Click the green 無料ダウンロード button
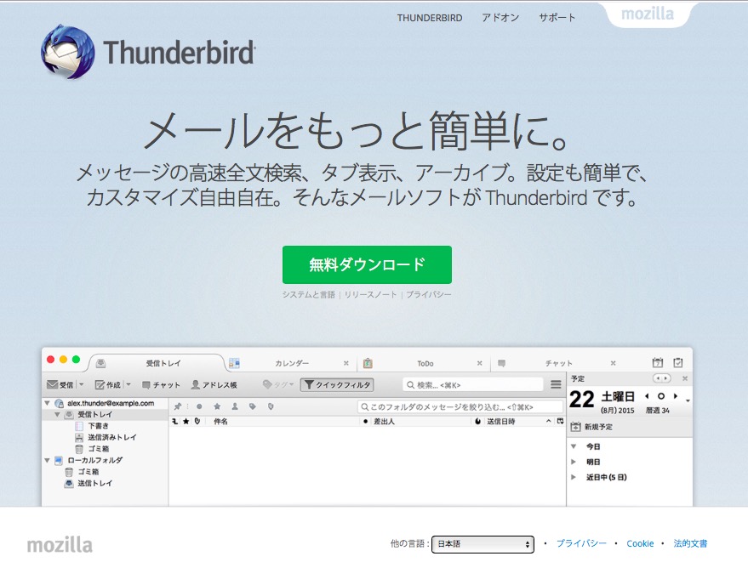This screenshot has height=579, width=748. (x=367, y=264)
